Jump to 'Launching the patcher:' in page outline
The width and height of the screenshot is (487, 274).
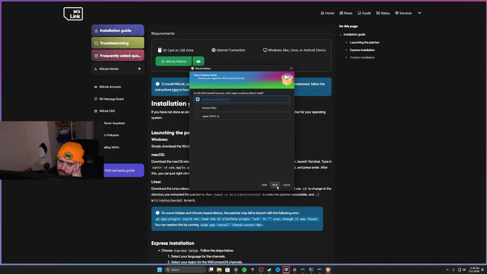(x=365, y=43)
